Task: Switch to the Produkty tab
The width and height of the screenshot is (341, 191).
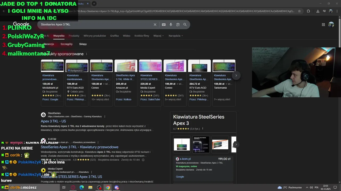Action: click(x=74, y=36)
